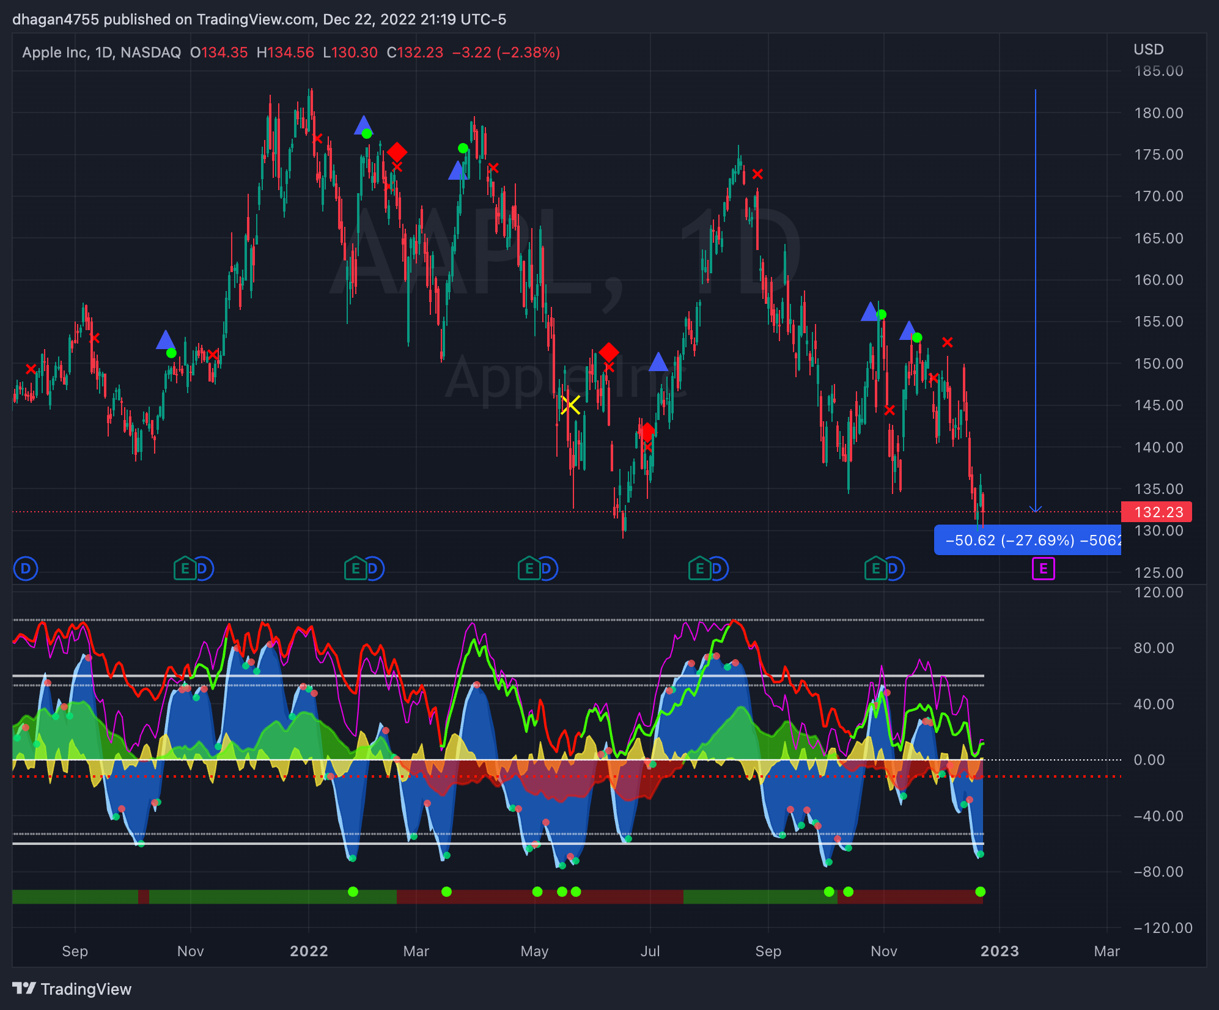The width and height of the screenshot is (1219, 1010).
Task: Click the magenta upcoming earnings E marker
Action: [1044, 569]
